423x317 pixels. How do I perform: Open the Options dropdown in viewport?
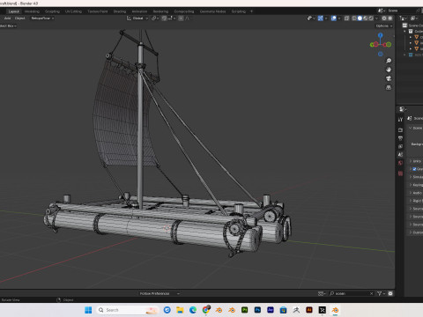pyautogui.click(x=384, y=26)
